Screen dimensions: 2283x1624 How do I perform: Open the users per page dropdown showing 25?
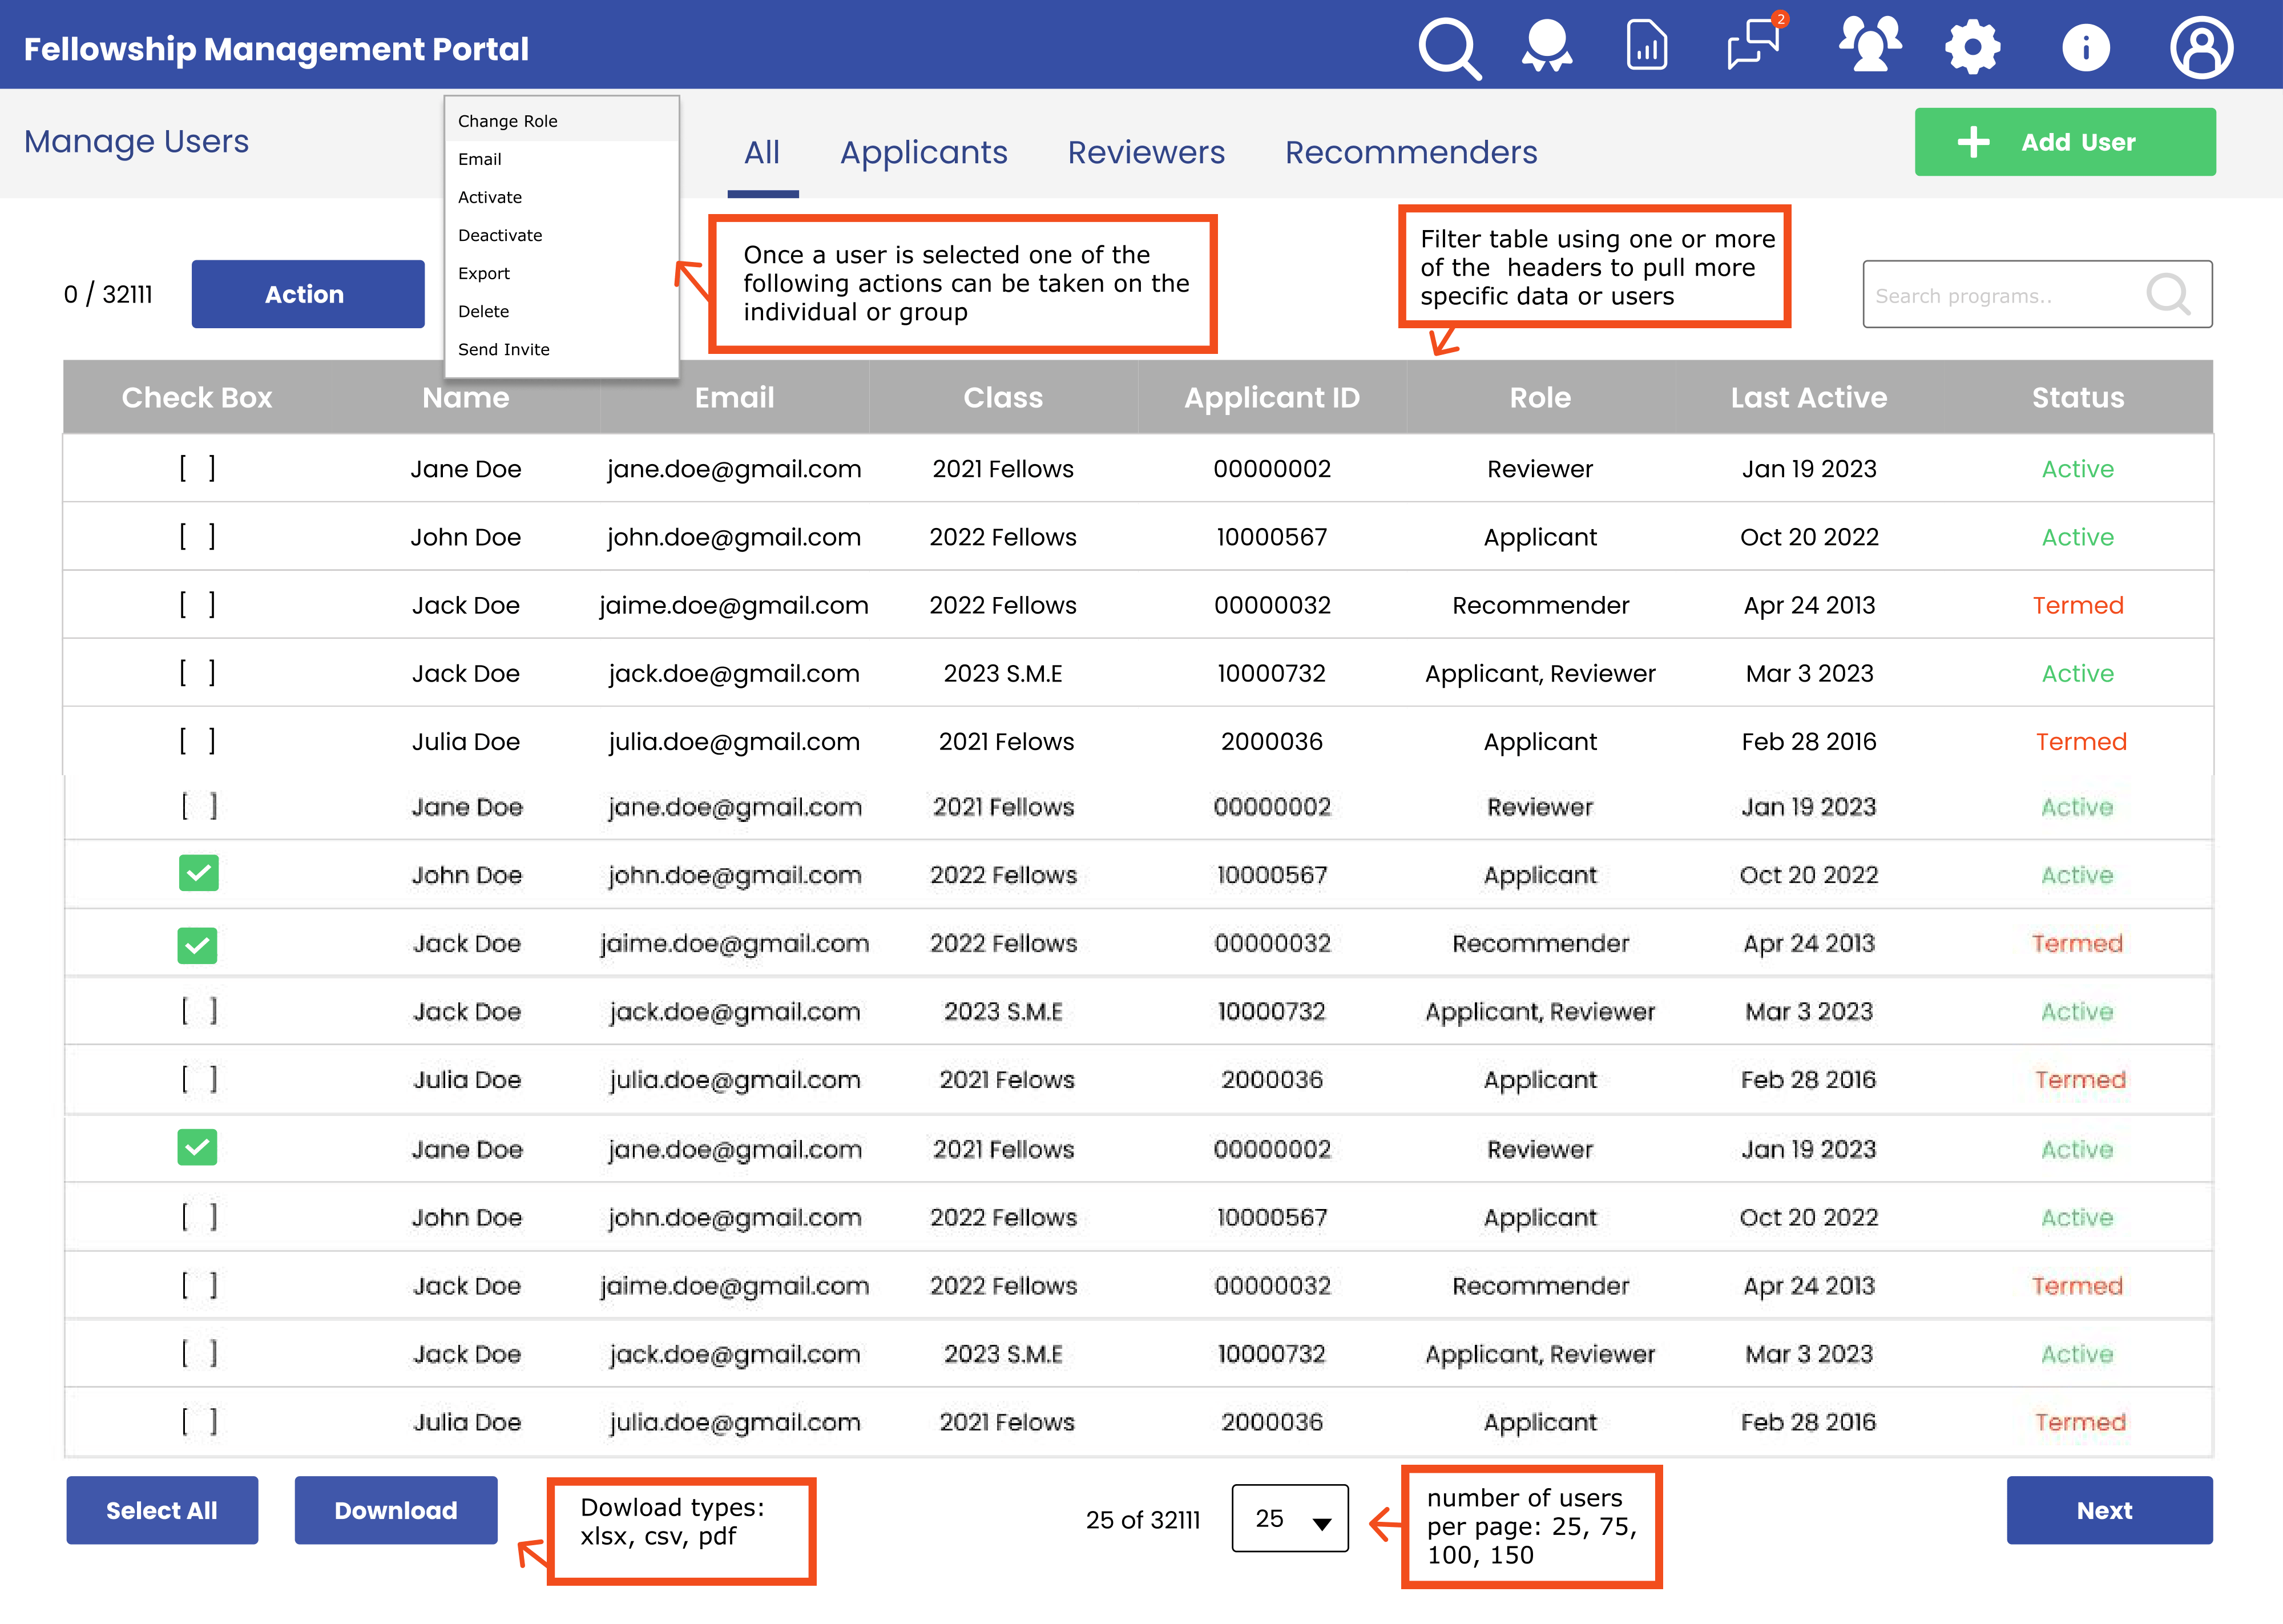(1289, 1518)
